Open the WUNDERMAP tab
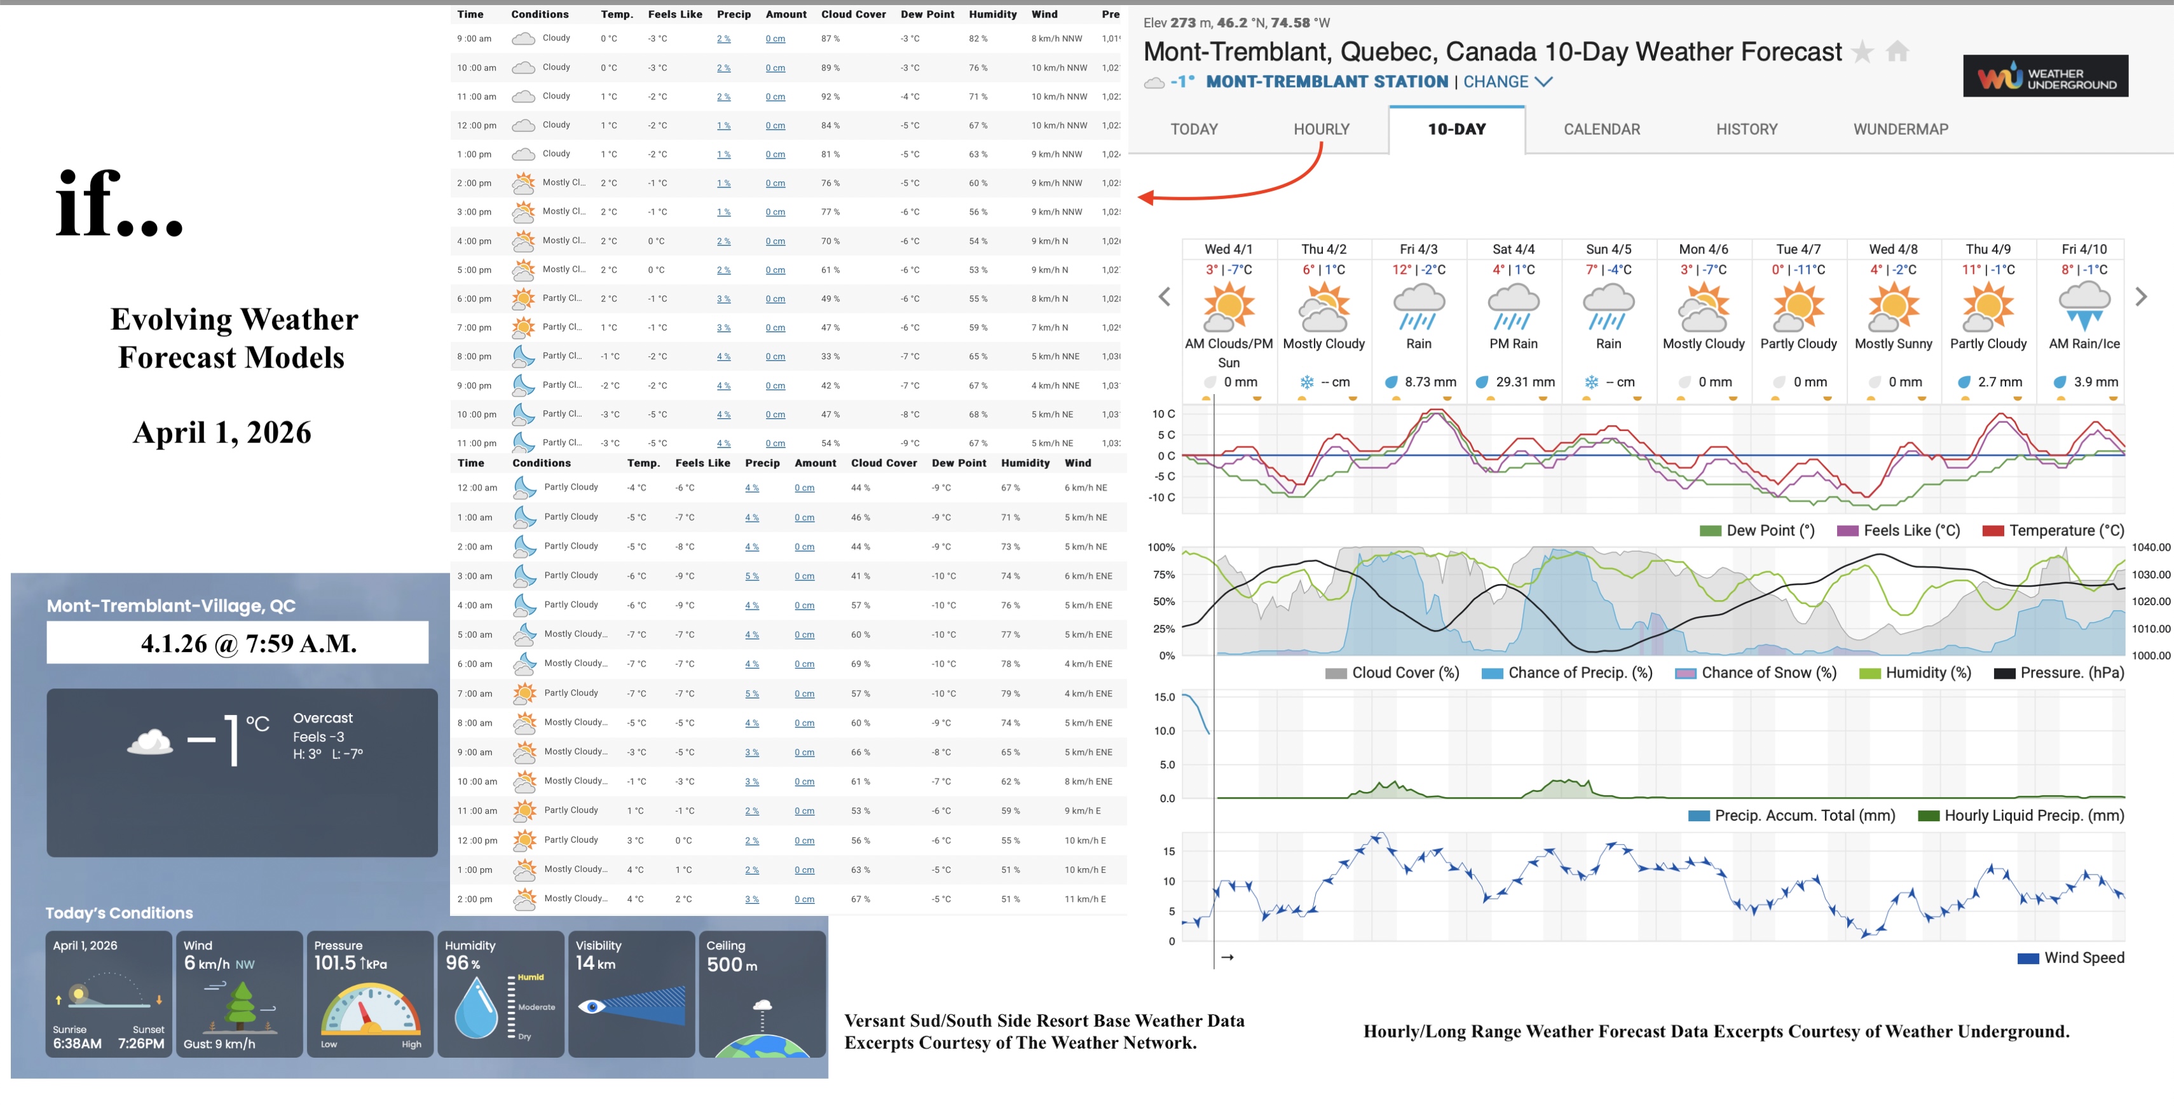The image size is (2174, 1106). pyautogui.click(x=1901, y=129)
